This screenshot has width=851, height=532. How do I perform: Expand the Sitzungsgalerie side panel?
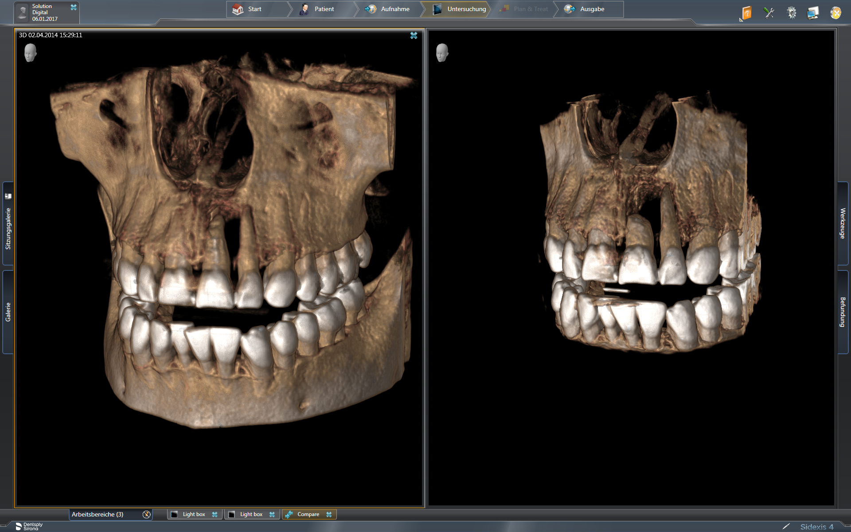coord(8,223)
